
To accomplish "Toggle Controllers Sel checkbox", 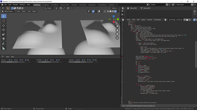I will point(45,60).
